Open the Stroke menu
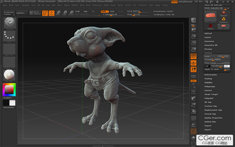Screen dimensions: 235x147 click(120, 5)
